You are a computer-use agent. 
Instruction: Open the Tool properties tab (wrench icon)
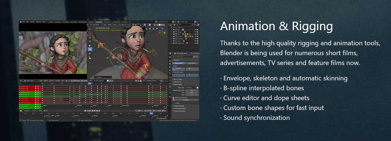click(170, 57)
